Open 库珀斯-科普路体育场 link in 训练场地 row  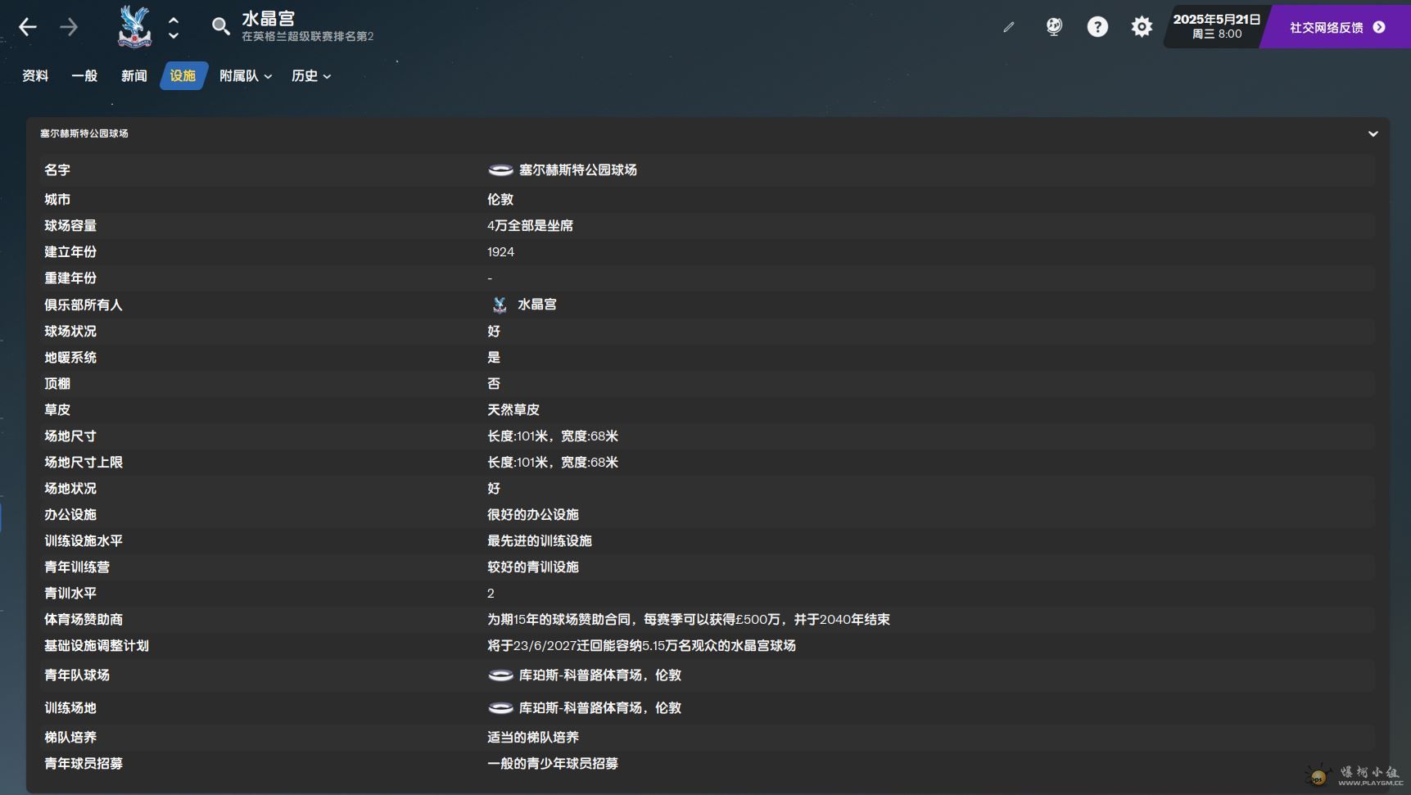click(x=600, y=707)
